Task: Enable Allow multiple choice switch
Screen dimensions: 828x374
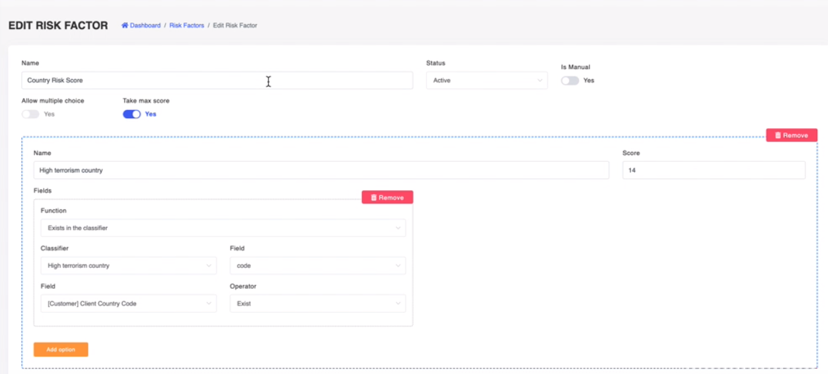Action: pos(30,114)
